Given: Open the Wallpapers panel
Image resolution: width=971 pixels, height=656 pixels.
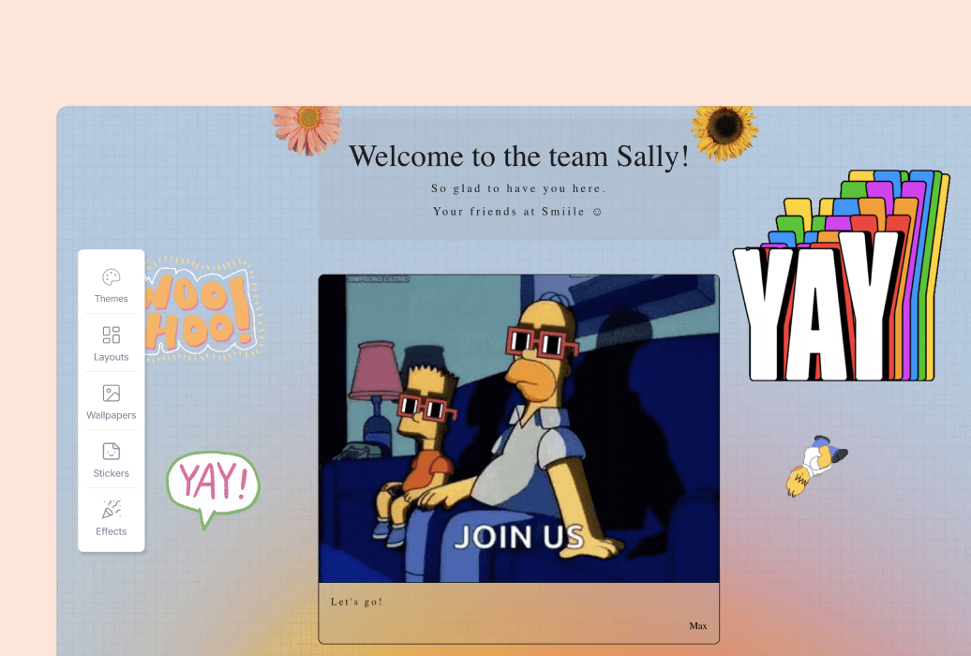Looking at the screenshot, I should click(111, 402).
